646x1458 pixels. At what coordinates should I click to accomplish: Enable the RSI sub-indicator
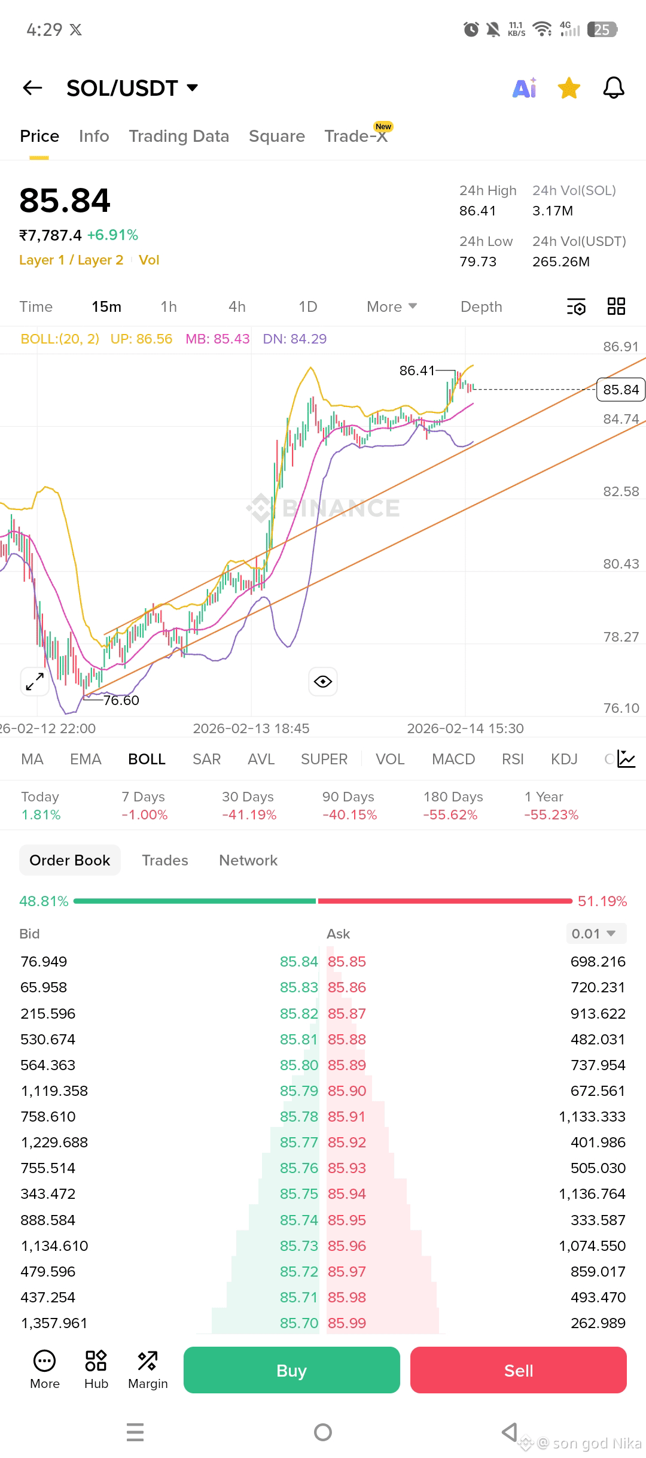513,759
